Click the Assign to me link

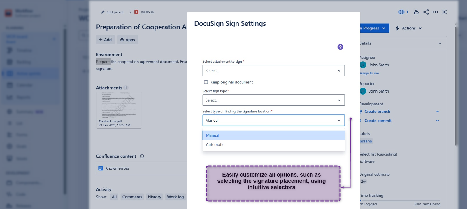[x=369, y=73]
